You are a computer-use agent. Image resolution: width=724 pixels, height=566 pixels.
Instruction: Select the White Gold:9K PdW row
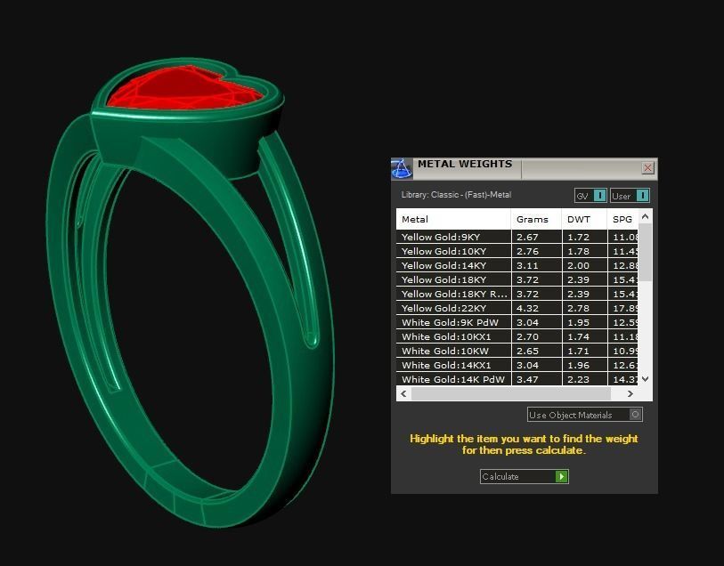(x=517, y=322)
